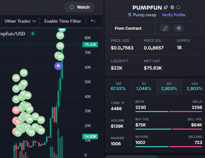The width and height of the screenshot is (205, 158).
Task: Click the BUY VOL value $75K
Action: [140, 125]
